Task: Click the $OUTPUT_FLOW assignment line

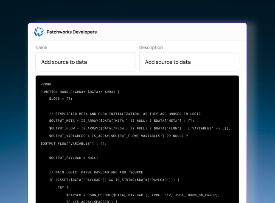Action: pos(140,128)
